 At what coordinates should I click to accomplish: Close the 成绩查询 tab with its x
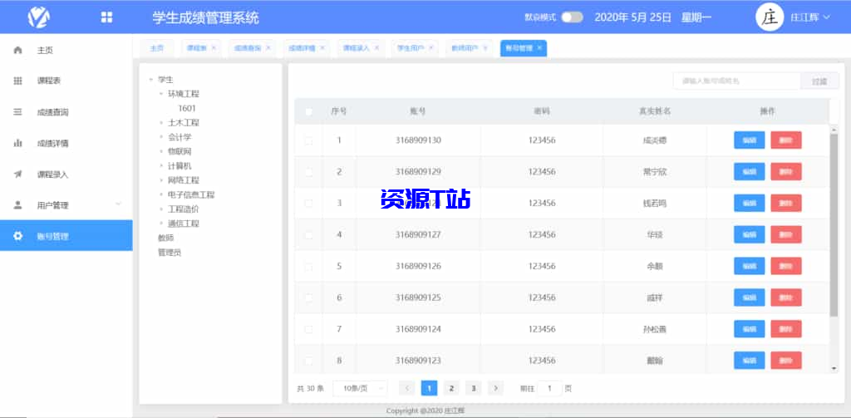(268, 47)
